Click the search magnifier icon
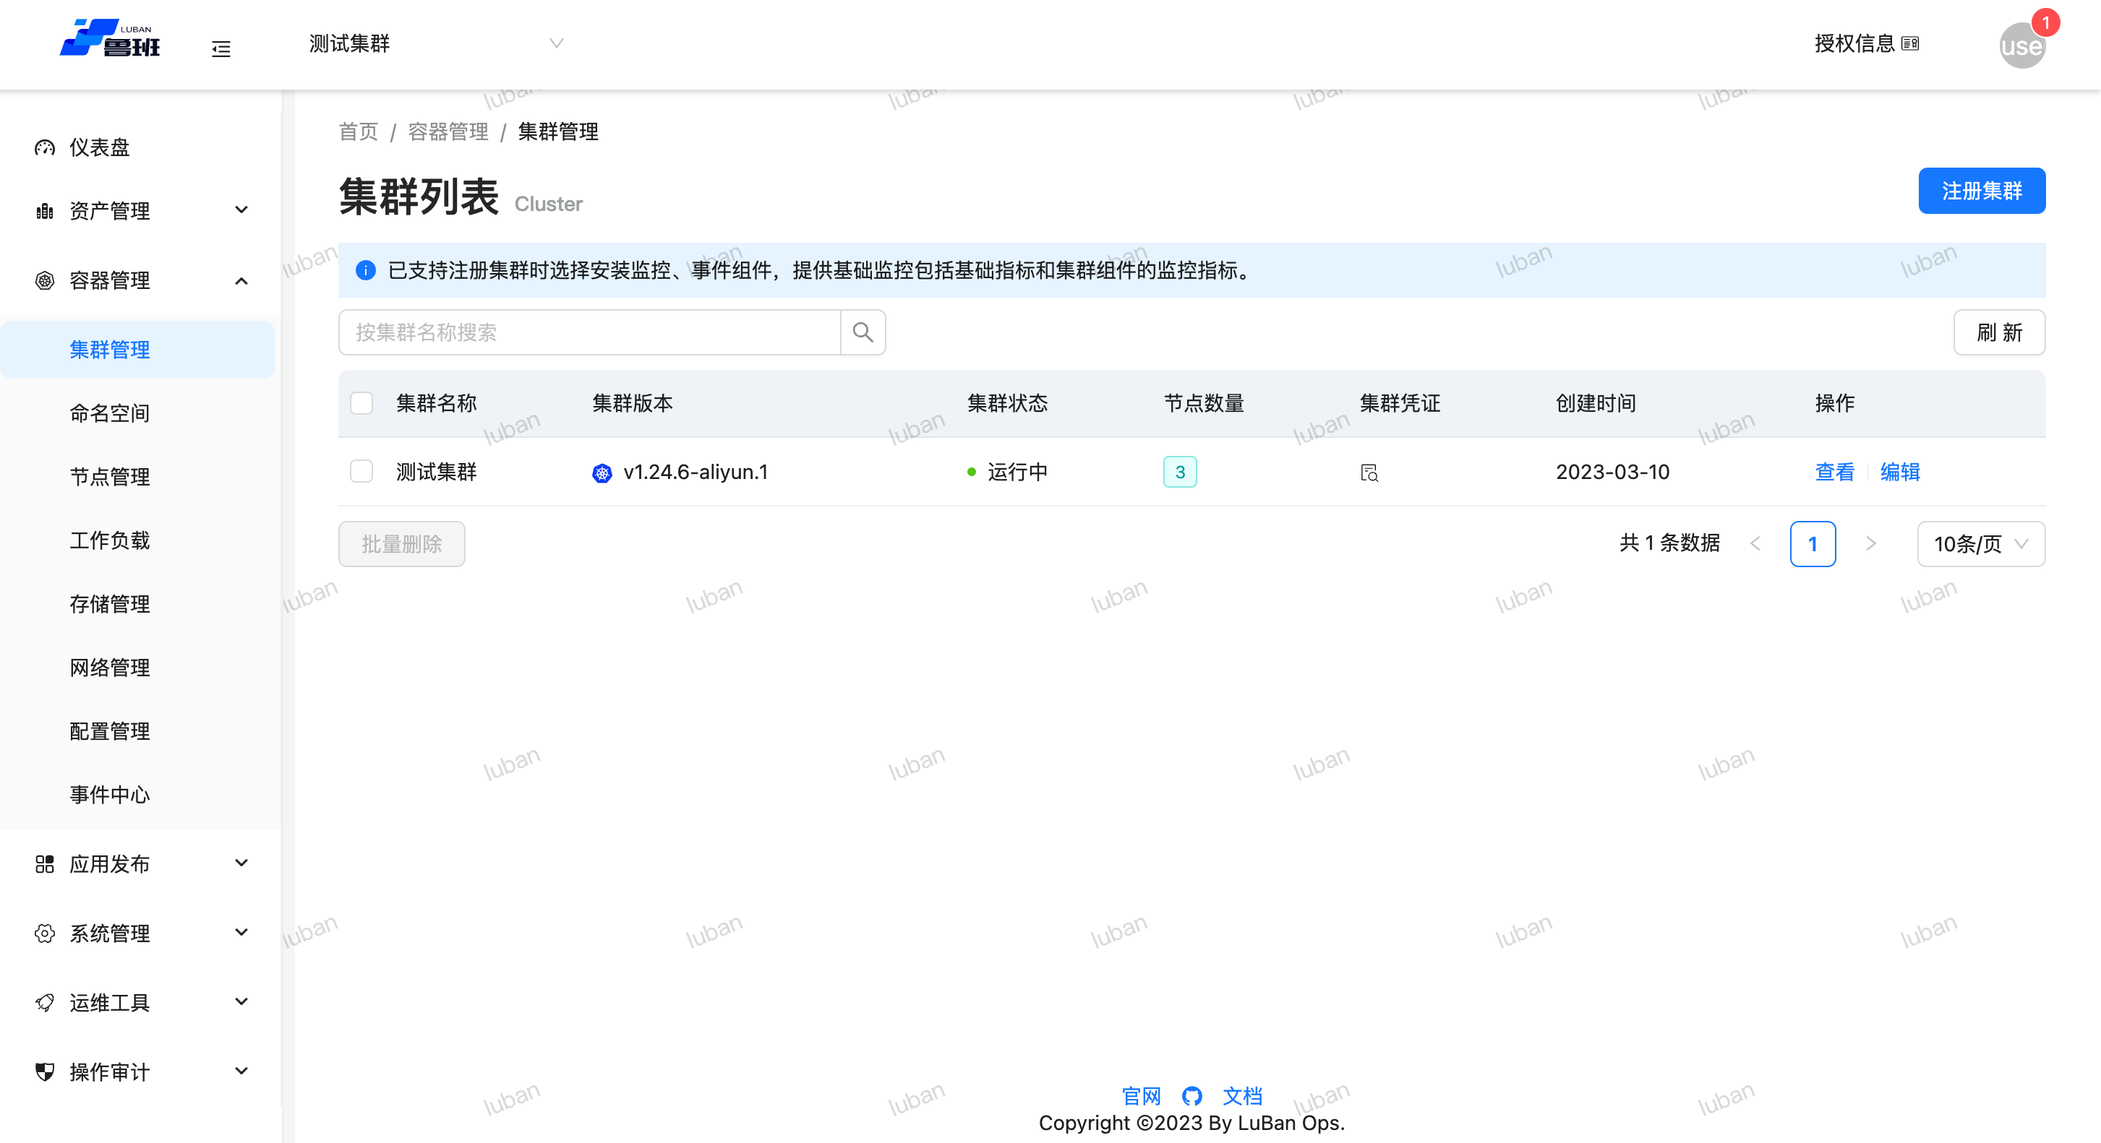The width and height of the screenshot is (2101, 1143). (862, 332)
